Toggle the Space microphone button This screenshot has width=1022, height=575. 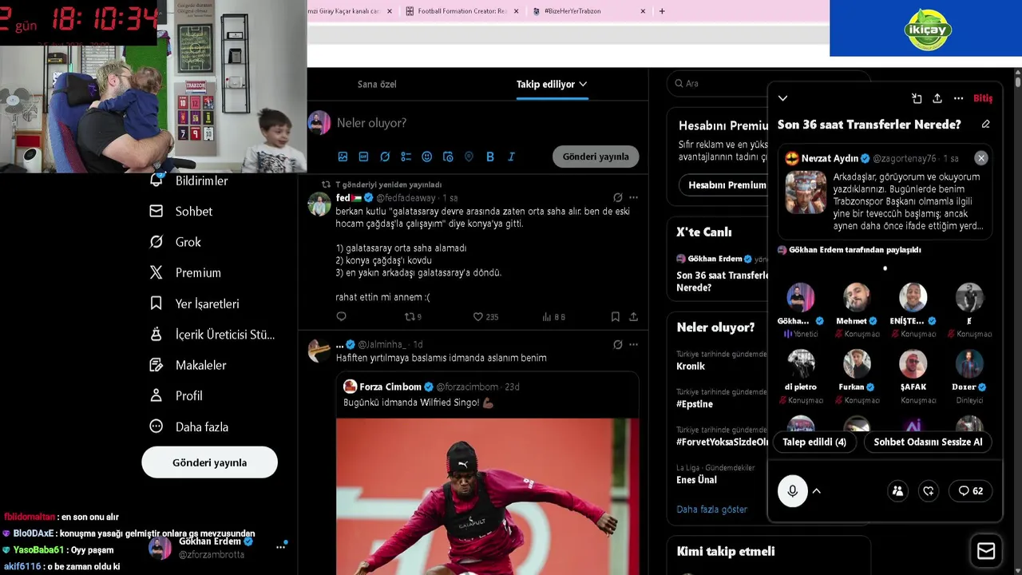[793, 491]
